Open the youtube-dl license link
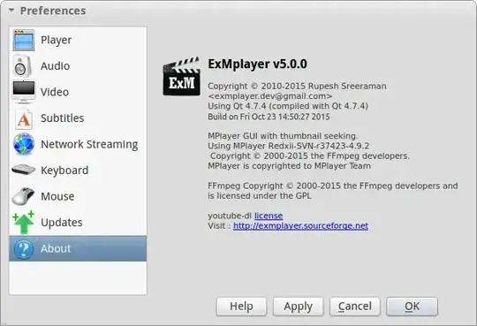The image size is (477, 326). coord(269,216)
